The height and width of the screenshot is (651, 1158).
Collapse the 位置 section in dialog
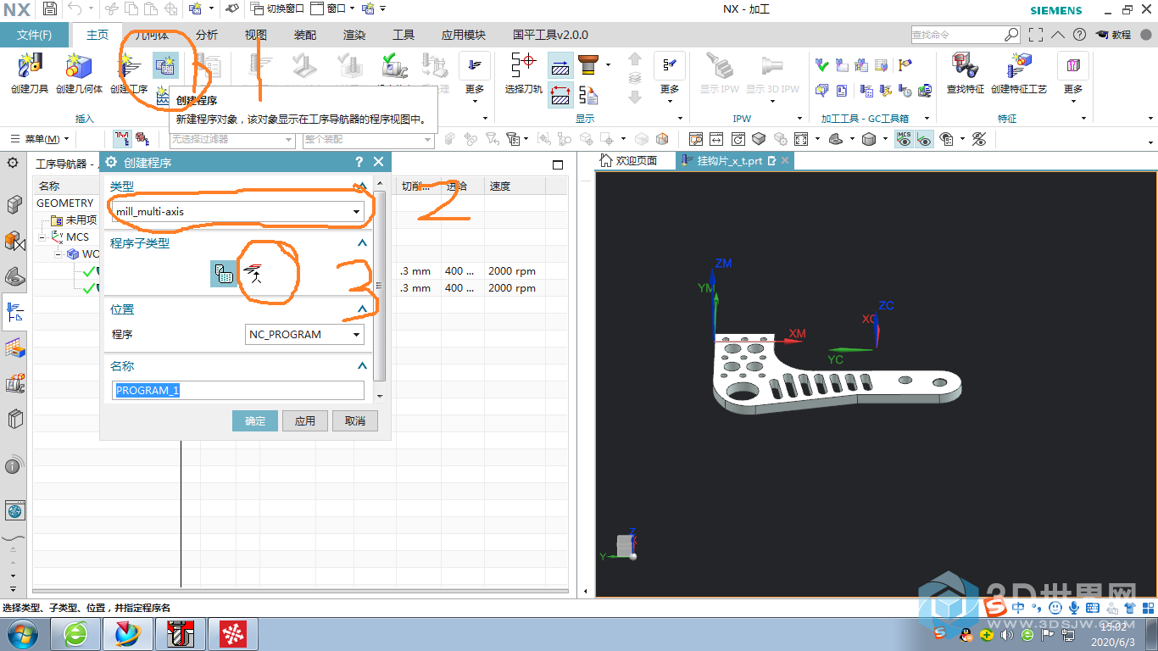coord(362,309)
